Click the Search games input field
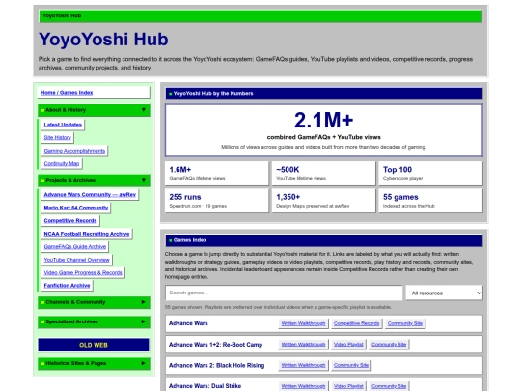Image resolution: width=521 pixels, height=391 pixels. [284, 293]
